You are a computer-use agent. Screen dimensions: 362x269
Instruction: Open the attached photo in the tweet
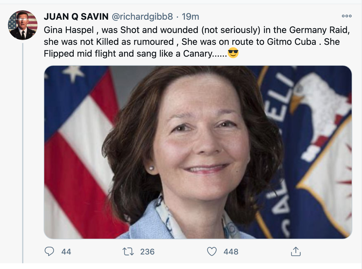[198, 152]
